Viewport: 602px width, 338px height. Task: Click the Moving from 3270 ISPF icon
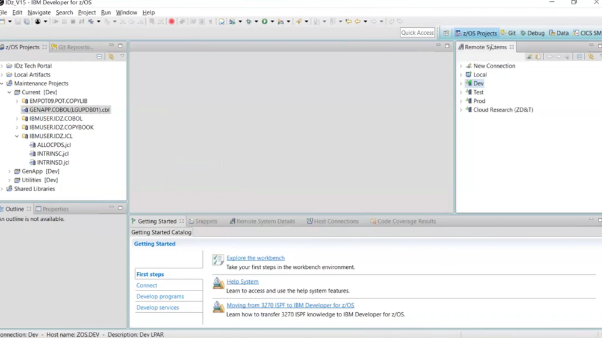point(218,307)
